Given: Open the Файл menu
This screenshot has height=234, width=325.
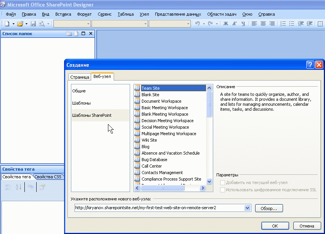Looking at the screenshot, I should 11,14.
